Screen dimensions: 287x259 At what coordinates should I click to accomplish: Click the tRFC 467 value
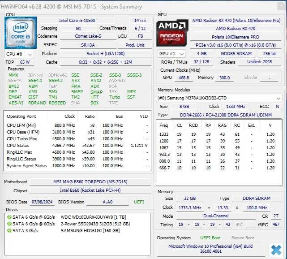coord(276,224)
